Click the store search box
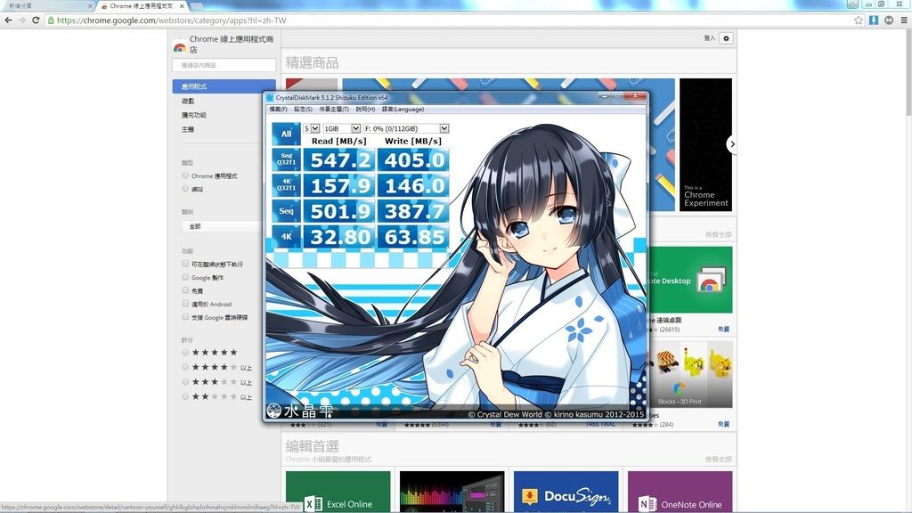Viewport: 912px width, 513px height. pyautogui.click(x=224, y=65)
